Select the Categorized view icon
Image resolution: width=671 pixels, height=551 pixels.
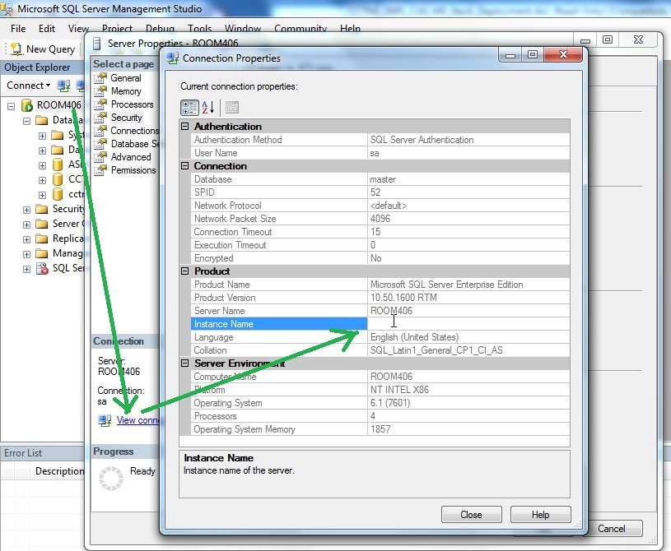click(189, 108)
